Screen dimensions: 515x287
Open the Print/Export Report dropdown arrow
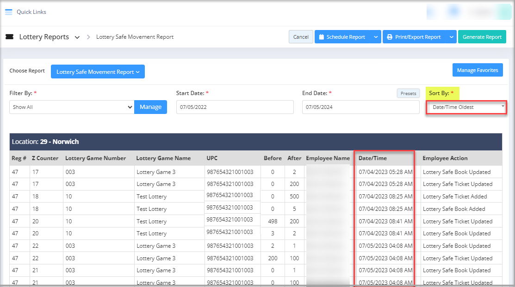coord(451,37)
